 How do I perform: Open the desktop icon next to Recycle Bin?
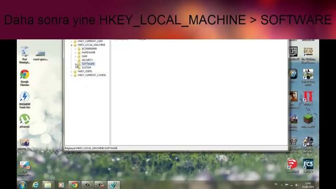[40, 55]
